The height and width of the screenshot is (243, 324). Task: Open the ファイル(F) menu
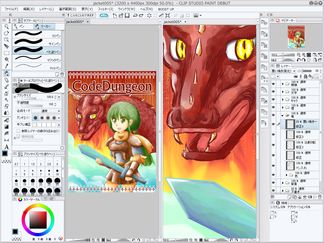(x=11, y=9)
